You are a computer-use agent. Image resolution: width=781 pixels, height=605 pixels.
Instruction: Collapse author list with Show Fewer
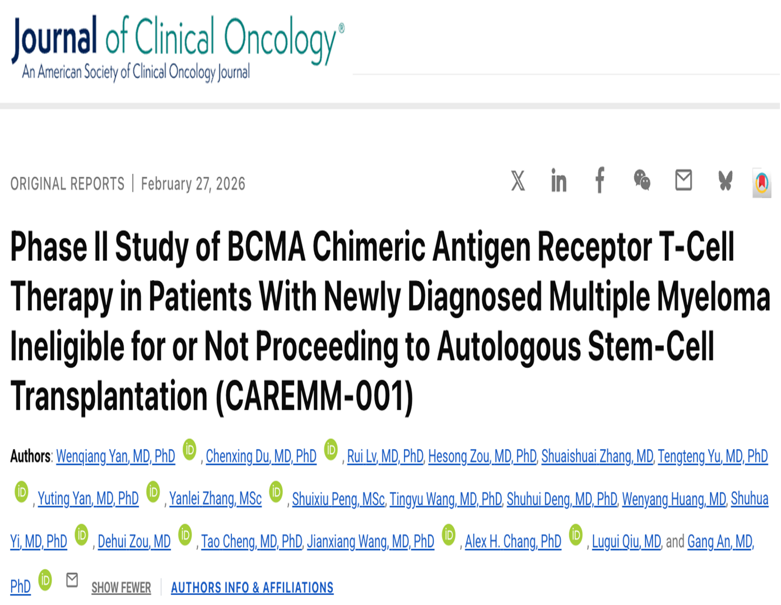(x=121, y=588)
